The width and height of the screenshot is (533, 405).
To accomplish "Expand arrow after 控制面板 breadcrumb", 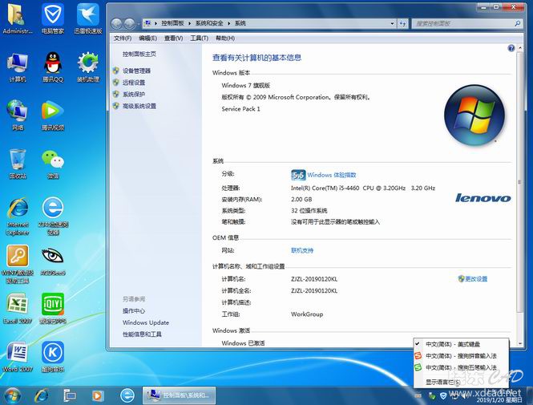I will [190, 23].
